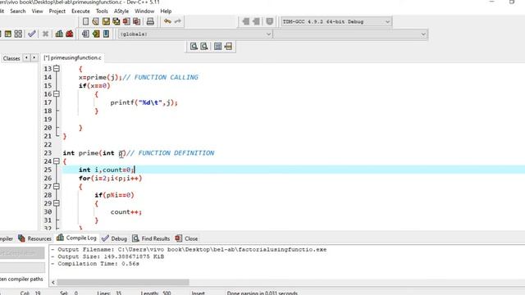Open the Window menu
This screenshot has height=295, width=525.
point(144,11)
